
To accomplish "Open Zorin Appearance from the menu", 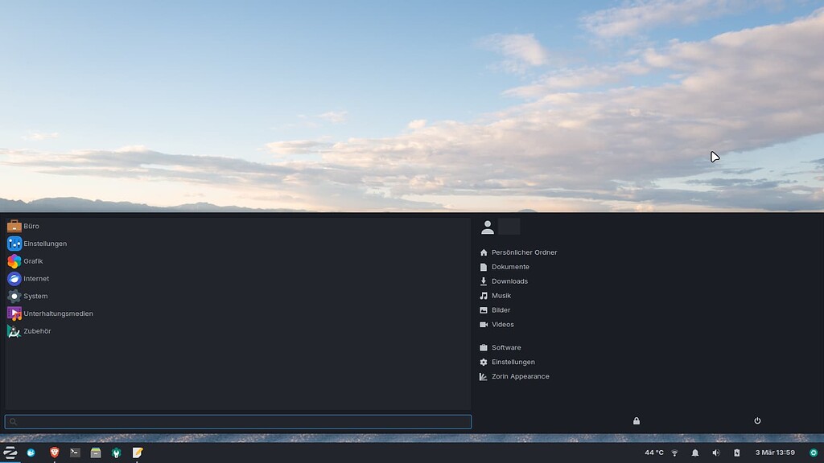I will coord(521,376).
